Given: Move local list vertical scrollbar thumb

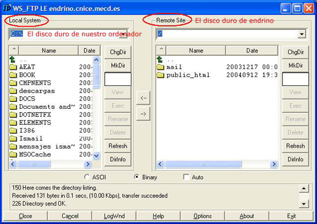Looking at the screenshot, I should tap(96, 77).
